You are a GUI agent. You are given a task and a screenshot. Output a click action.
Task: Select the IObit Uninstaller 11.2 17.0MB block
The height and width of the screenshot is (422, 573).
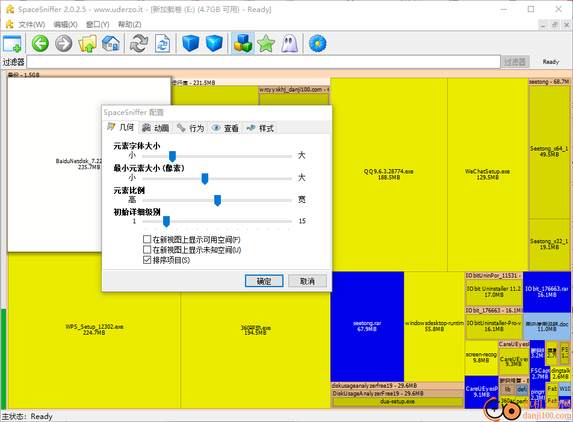point(494,291)
